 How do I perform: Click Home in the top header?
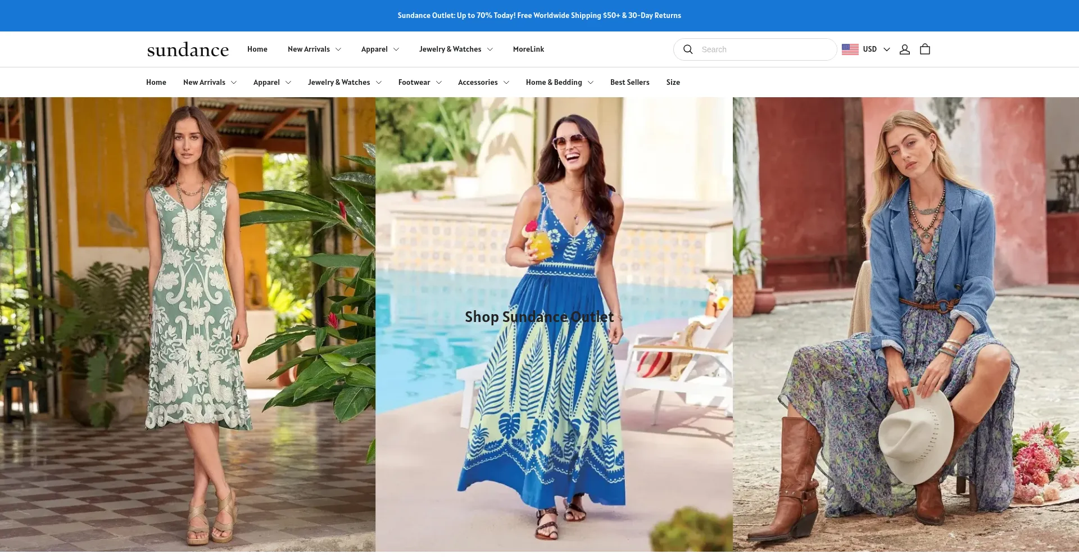pyautogui.click(x=257, y=49)
